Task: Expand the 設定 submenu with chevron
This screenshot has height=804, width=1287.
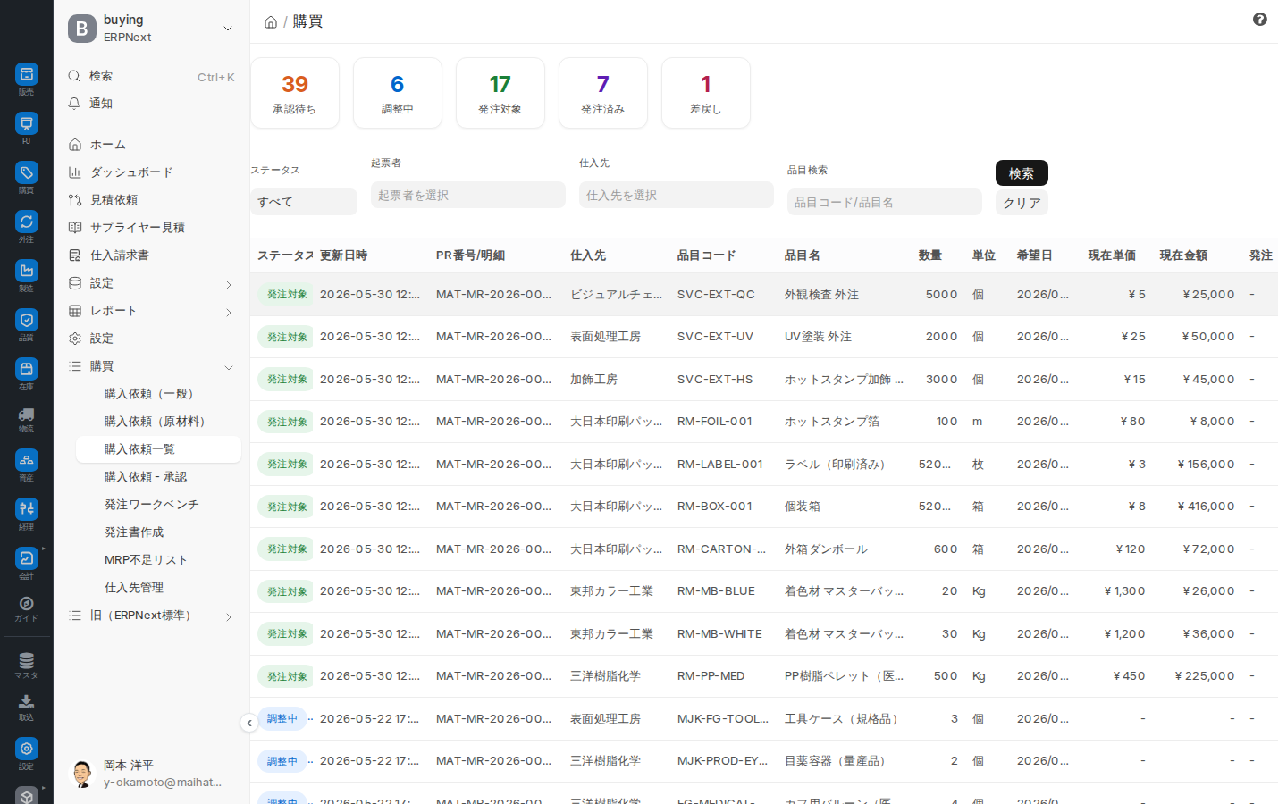Action: coord(228,284)
